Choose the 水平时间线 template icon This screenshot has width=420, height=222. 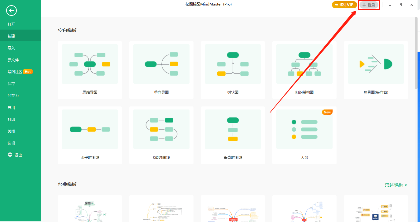(x=90, y=129)
